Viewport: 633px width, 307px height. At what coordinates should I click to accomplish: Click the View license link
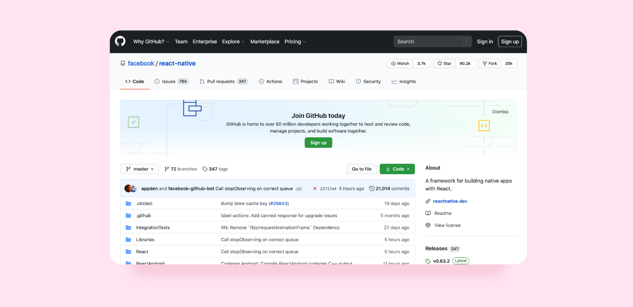coord(448,225)
